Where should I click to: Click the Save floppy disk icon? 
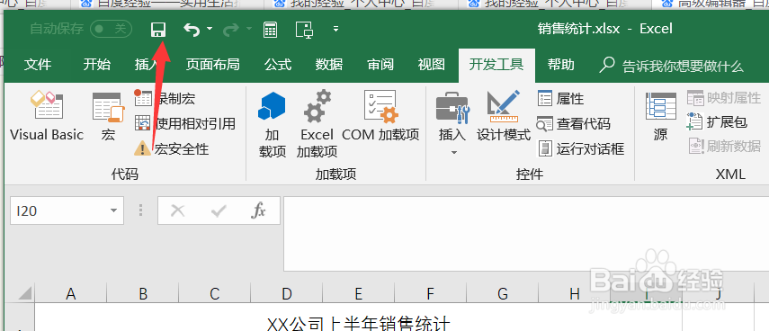[x=158, y=30]
